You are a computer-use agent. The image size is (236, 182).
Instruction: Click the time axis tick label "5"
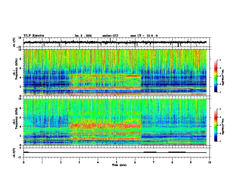pyautogui.click(x=117, y=162)
